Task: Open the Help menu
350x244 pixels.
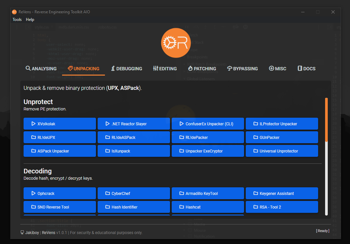Action: [30, 20]
